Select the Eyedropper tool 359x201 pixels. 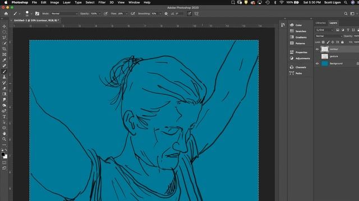pos(4,60)
